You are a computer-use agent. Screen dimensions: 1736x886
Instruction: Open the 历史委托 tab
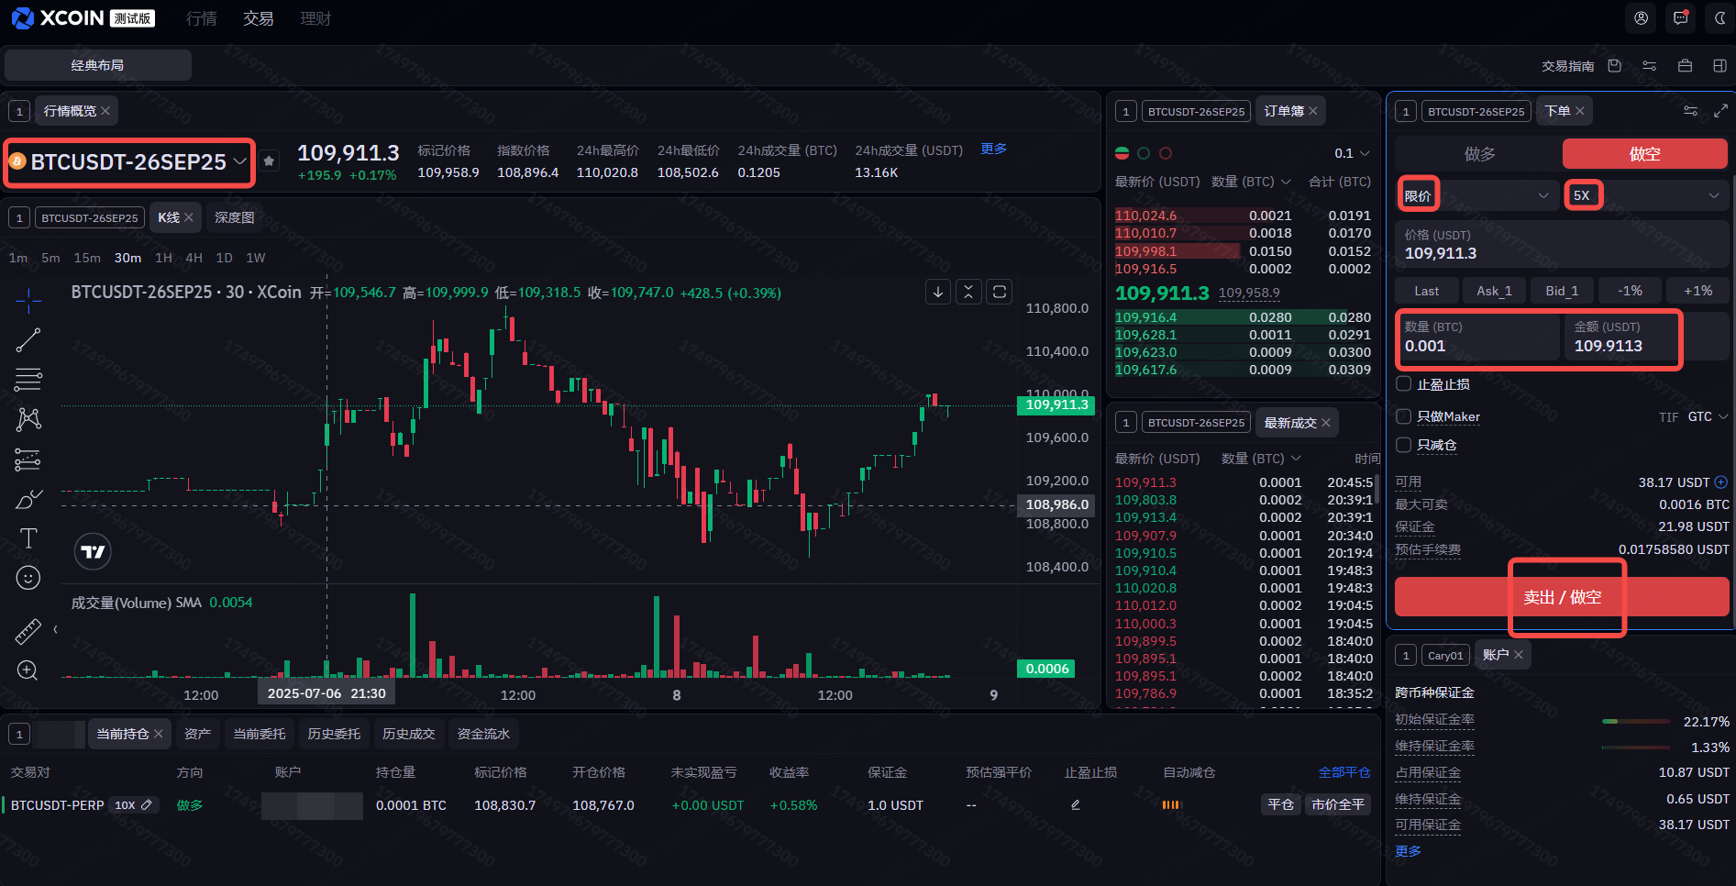334,734
